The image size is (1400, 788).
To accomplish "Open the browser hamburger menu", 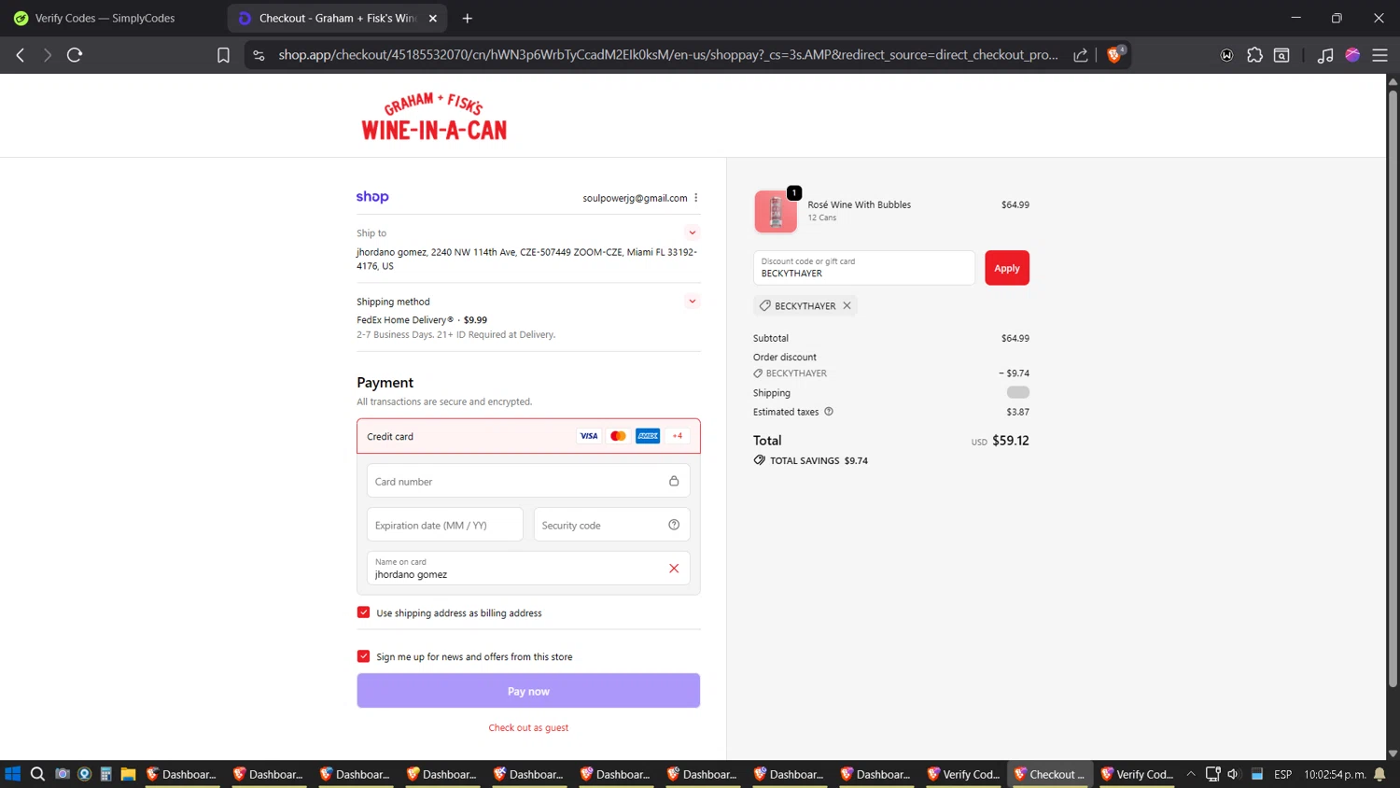I will point(1379,55).
